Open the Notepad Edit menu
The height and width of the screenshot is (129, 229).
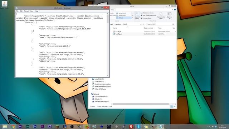pos(21,11)
